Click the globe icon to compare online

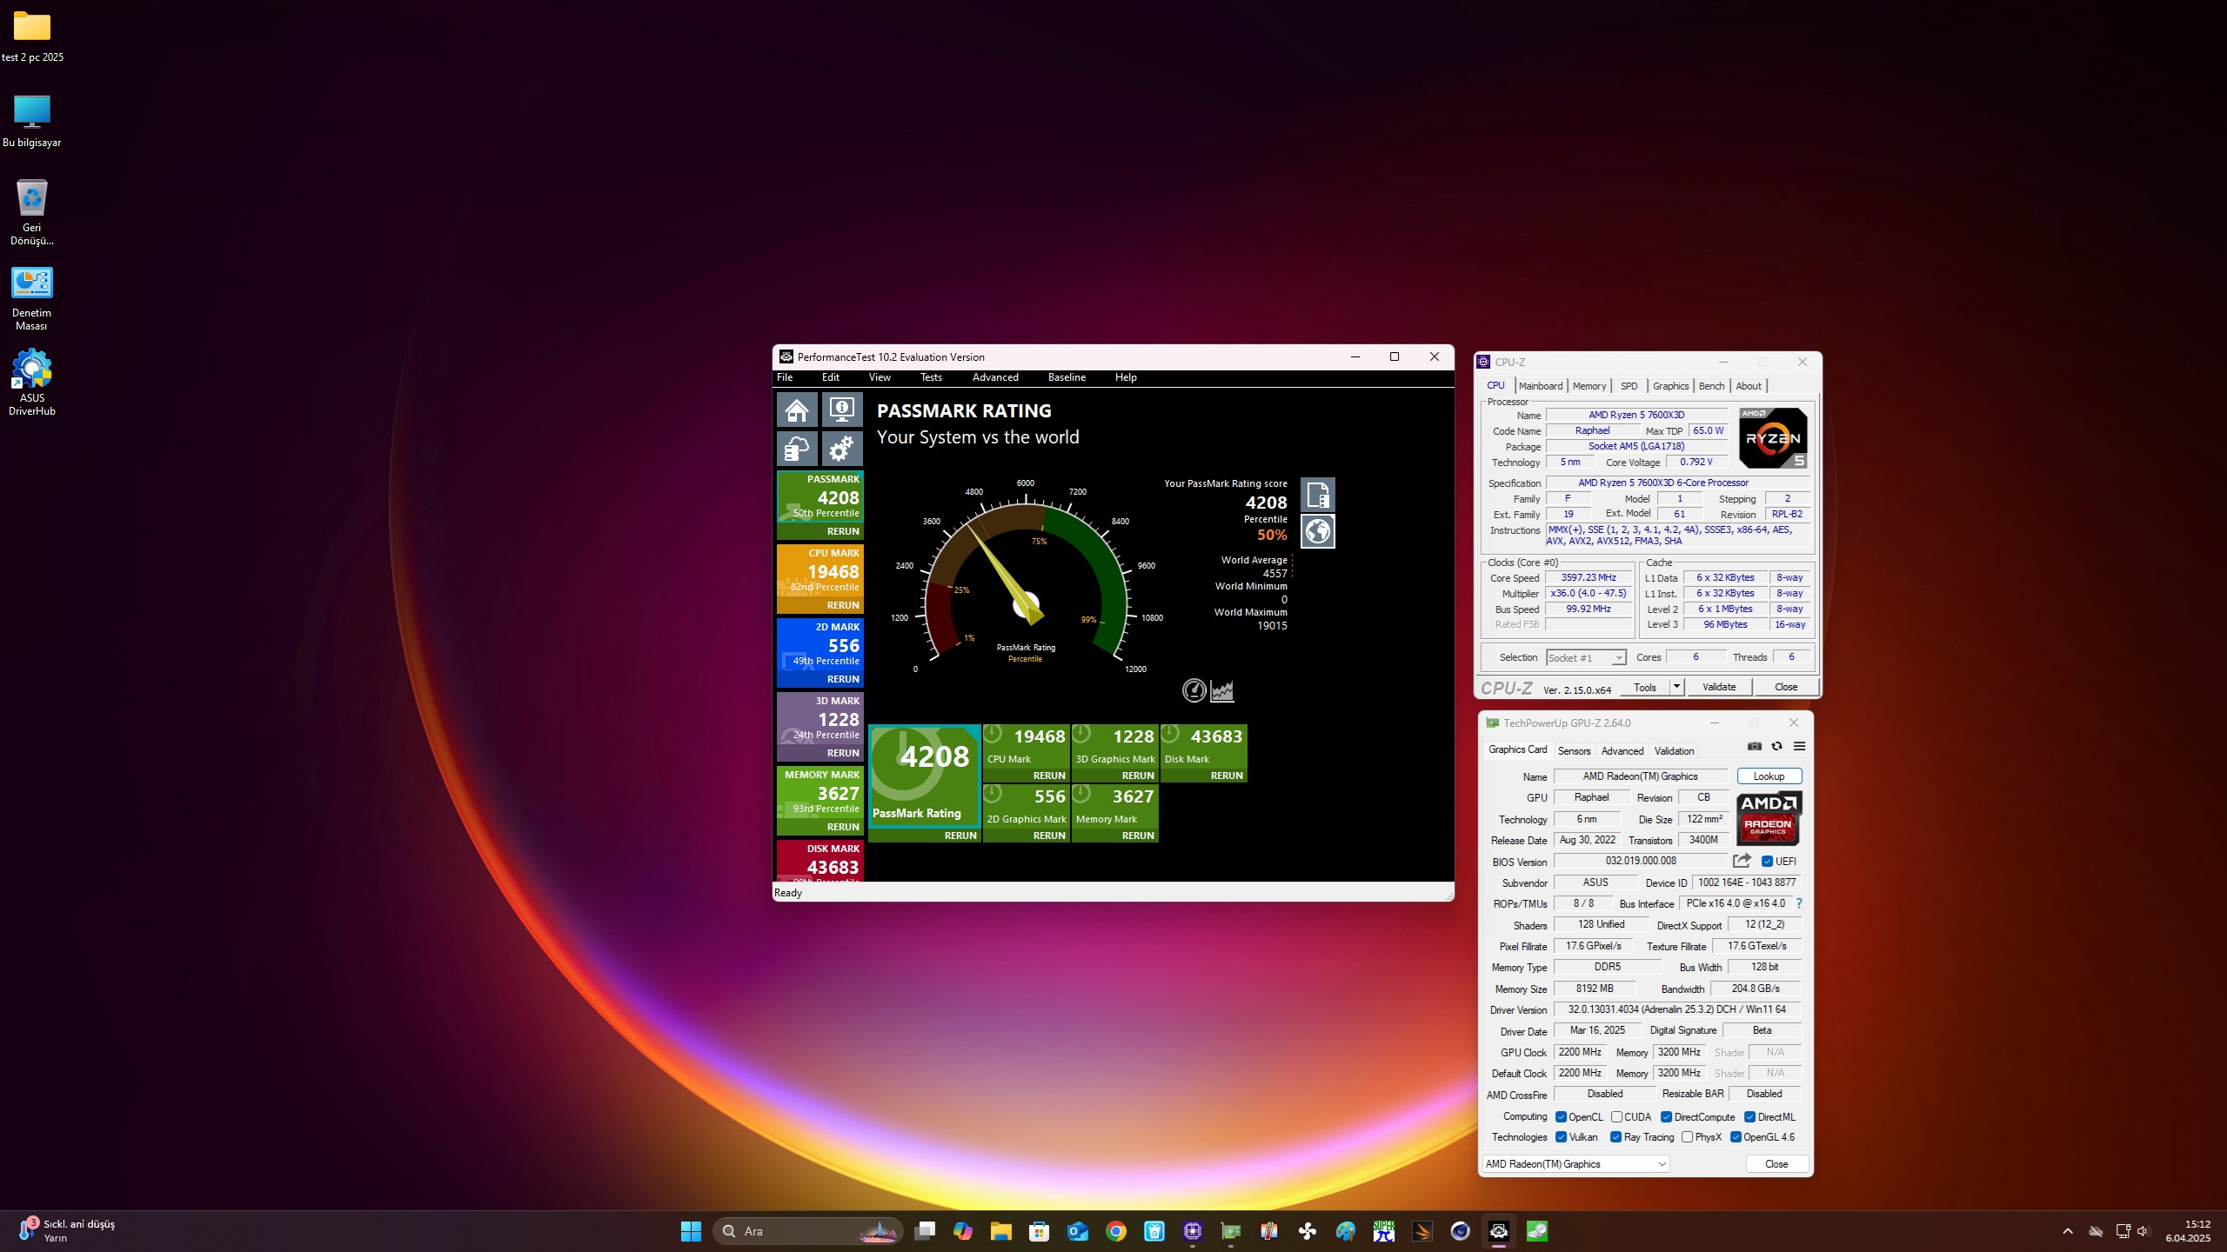[1318, 531]
